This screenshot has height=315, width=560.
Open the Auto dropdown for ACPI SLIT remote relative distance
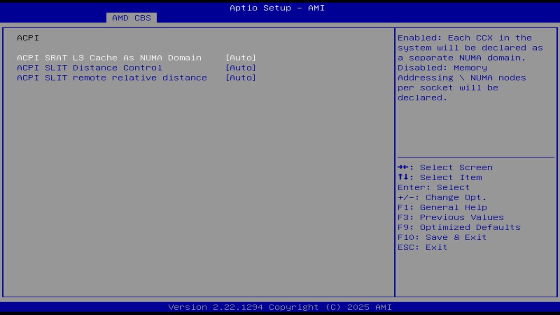241,77
